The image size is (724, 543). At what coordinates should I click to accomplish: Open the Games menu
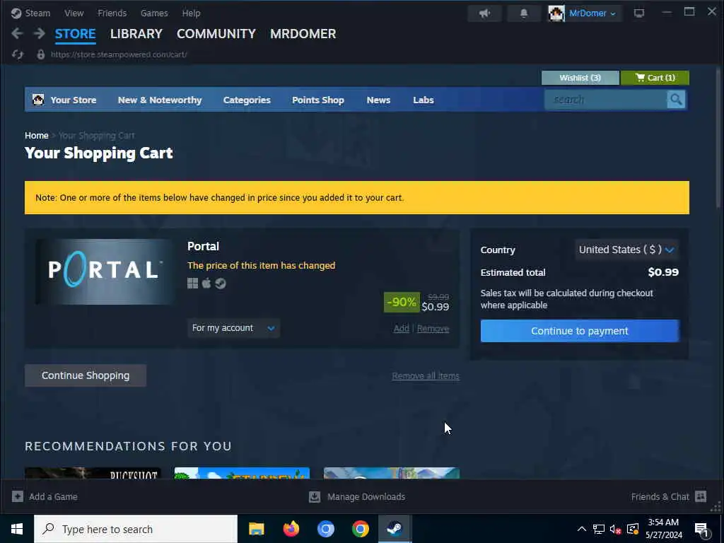point(154,13)
